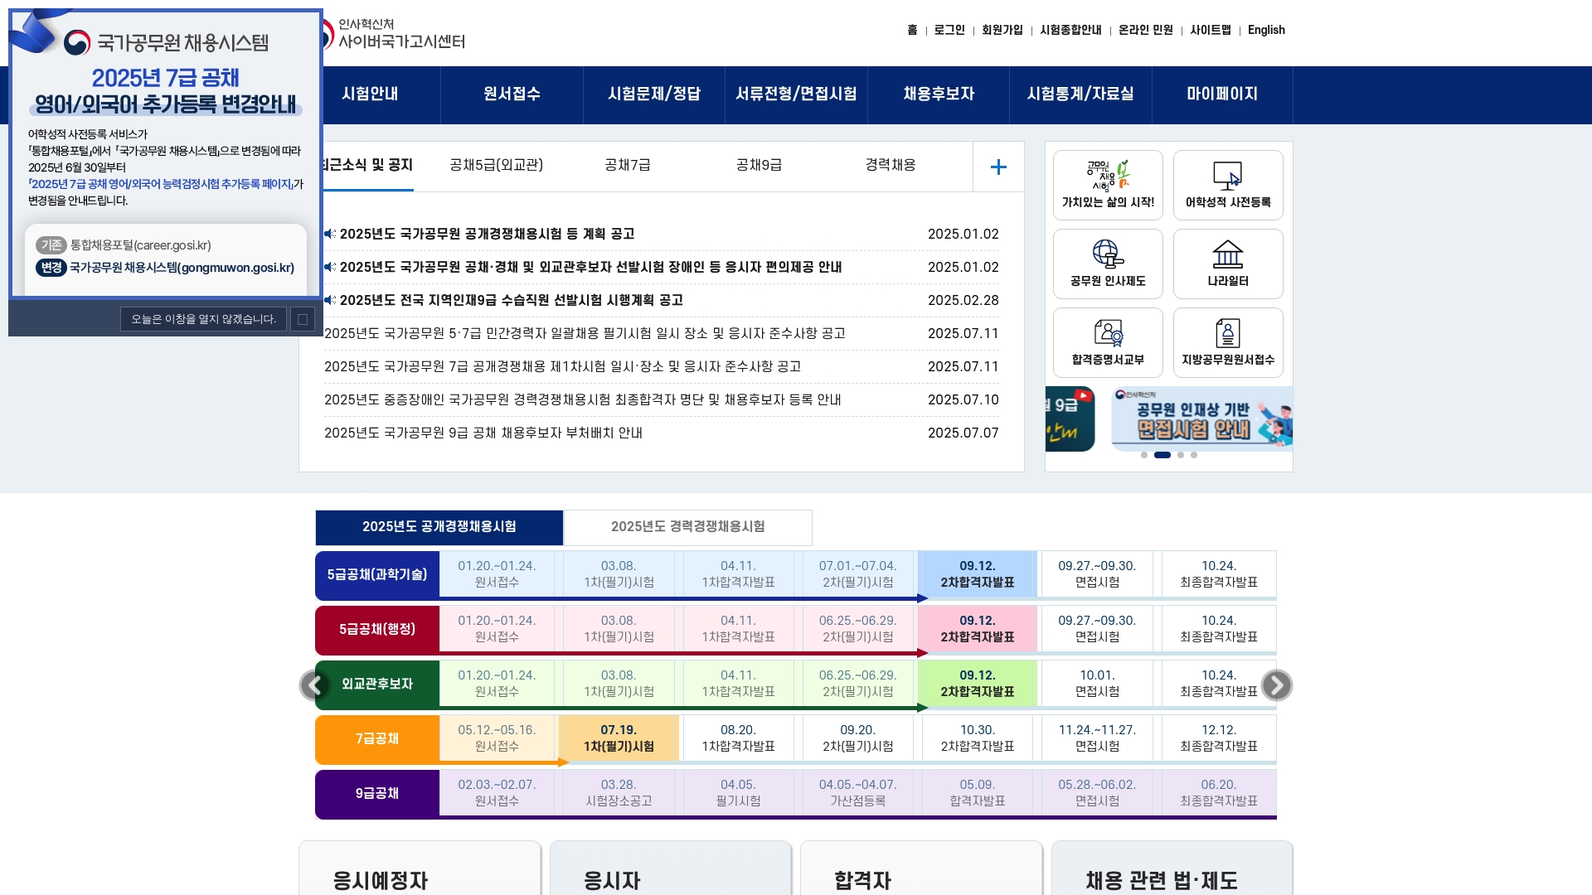This screenshot has height=895, width=1592.
Task: Click the 9급공채 06.20. 최종합격자발표 cell
Action: pos(1219,793)
